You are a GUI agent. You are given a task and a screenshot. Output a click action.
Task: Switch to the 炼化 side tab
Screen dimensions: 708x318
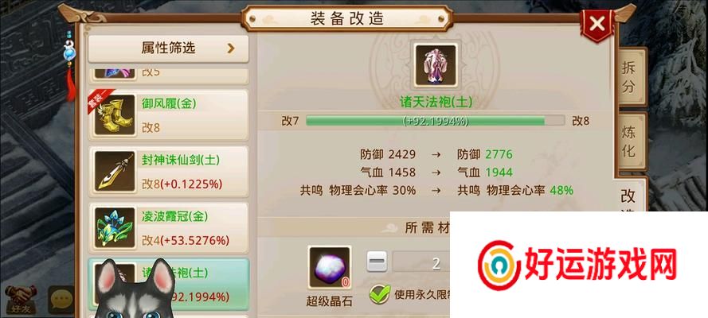[x=629, y=142]
